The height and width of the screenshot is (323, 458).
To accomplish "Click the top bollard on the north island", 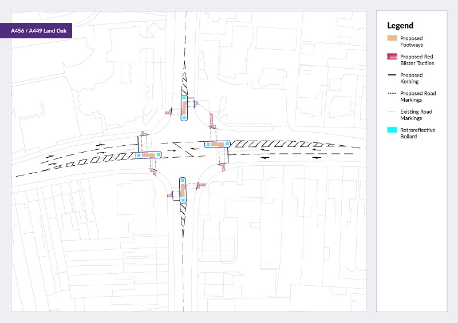I will (x=184, y=98).
